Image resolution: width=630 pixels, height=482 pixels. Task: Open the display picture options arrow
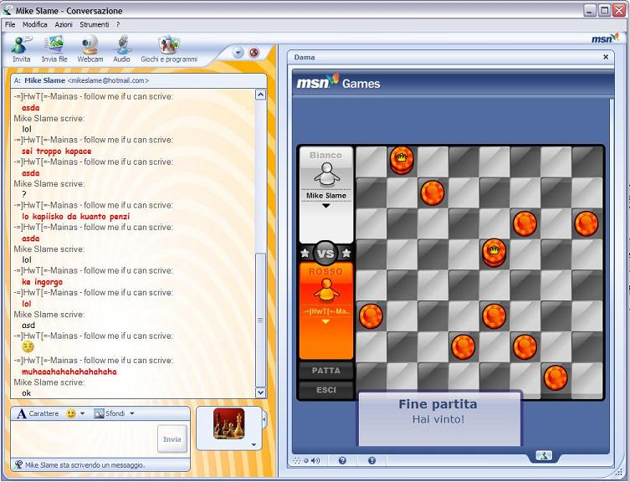click(254, 444)
